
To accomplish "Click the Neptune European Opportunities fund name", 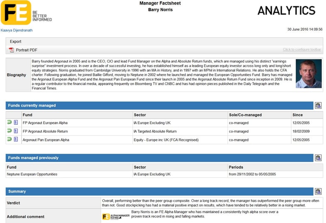I will (32, 174).
